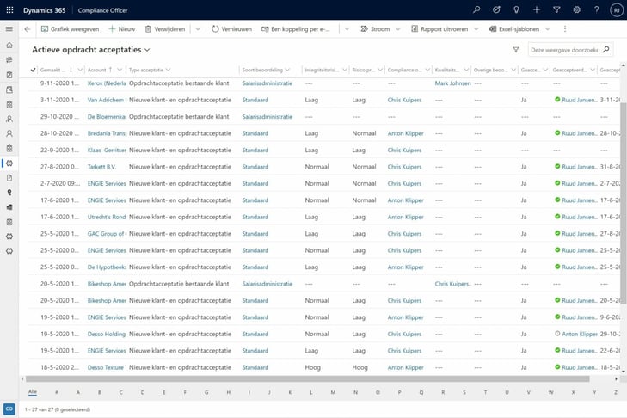Image resolution: width=627 pixels, height=418 pixels.
Task: Open Desso Holding account link
Action: click(x=107, y=334)
